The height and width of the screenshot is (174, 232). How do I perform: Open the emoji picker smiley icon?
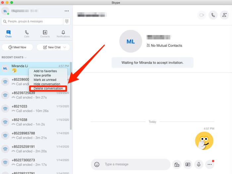pos(97,164)
